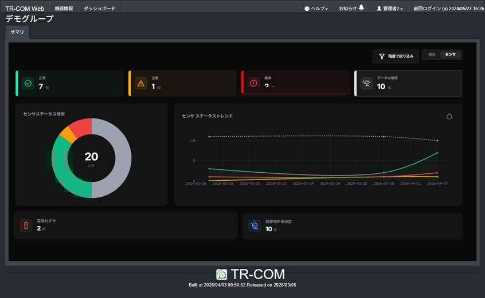
Task: Switch view toggle to 機器
Action: pyautogui.click(x=432, y=54)
